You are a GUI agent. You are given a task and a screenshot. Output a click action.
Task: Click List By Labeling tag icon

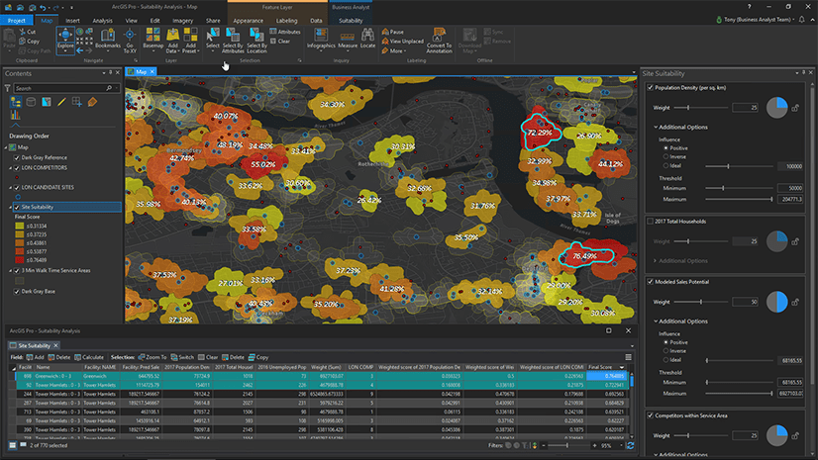pyautogui.click(x=92, y=102)
